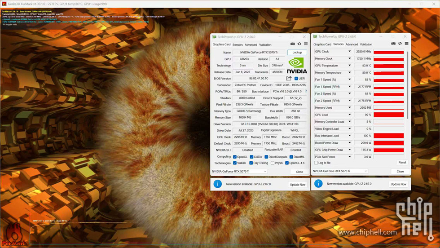Open Fan 1 Speed (%) sensor dropdown
This screenshot has width=440, height=248.
pyautogui.click(x=349, y=80)
